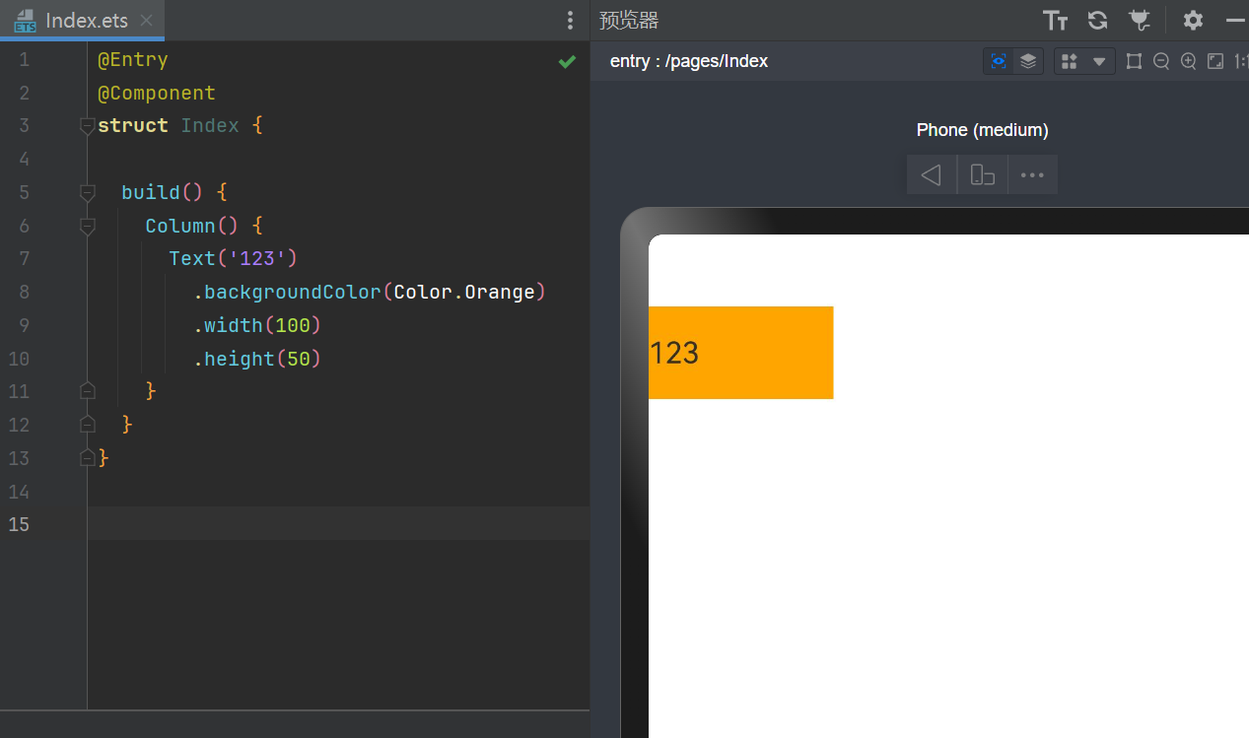Screen dimensions: 1249x738
Task: Zoom in the phone preview
Action: (1189, 61)
